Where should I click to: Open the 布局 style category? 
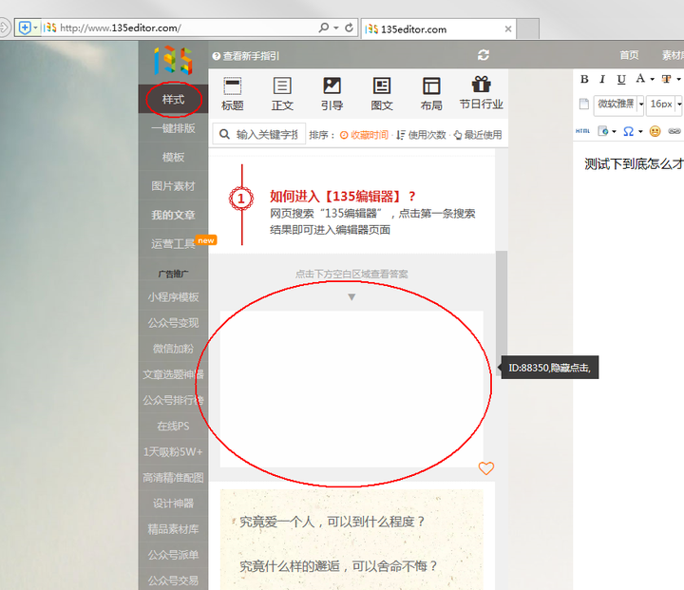[431, 94]
